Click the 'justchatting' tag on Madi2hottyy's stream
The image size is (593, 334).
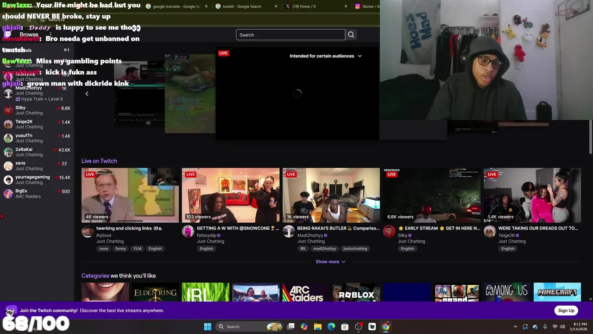355,249
